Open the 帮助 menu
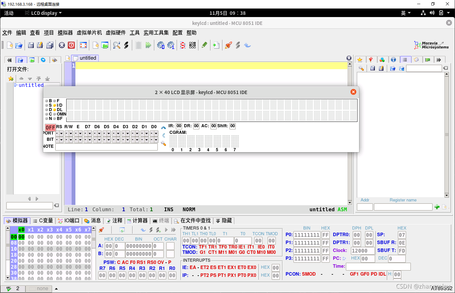Image resolution: width=455 pixels, height=293 pixels. [192, 33]
